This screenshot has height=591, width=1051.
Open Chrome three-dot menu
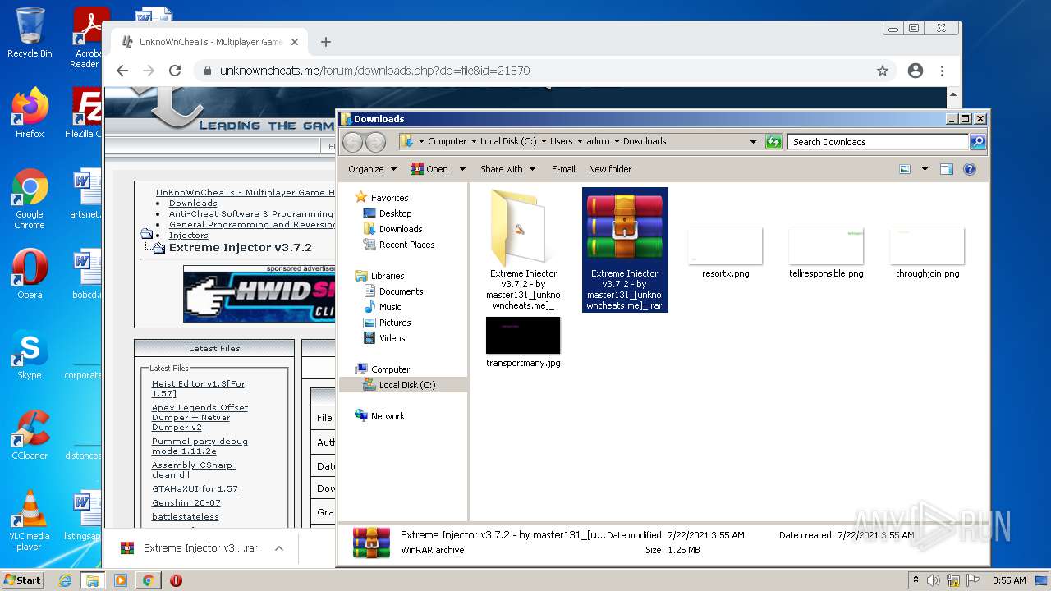point(942,71)
